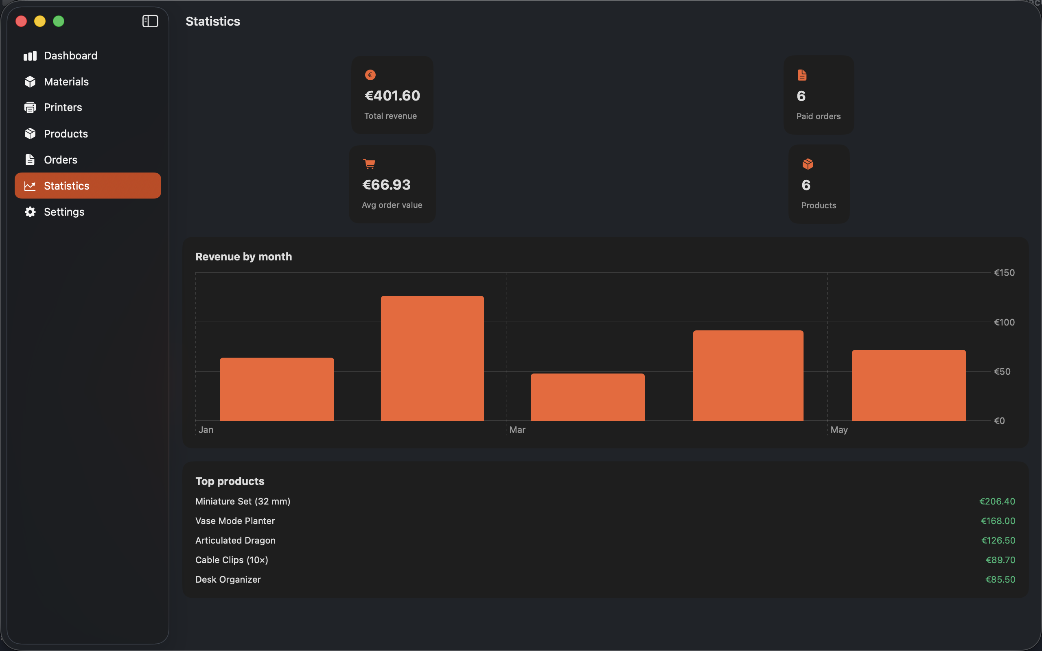Open the Materials section
1042x651 pixels.
point(88,82)
